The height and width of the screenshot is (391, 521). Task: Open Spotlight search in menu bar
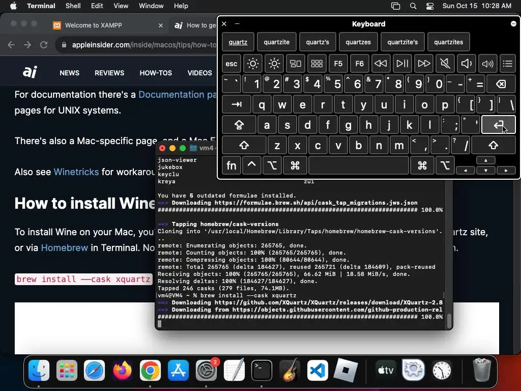click(413, 6)
